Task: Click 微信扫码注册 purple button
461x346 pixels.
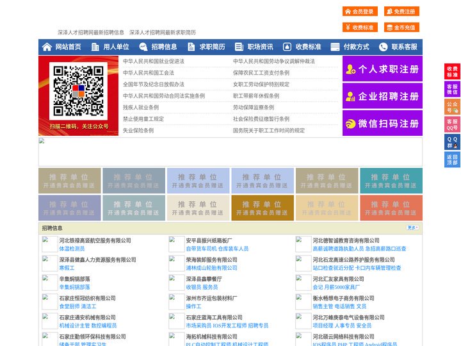Action: click(382, 123)
